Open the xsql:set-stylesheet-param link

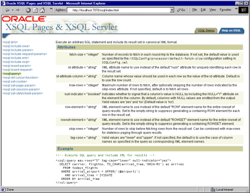pos(23,93)
